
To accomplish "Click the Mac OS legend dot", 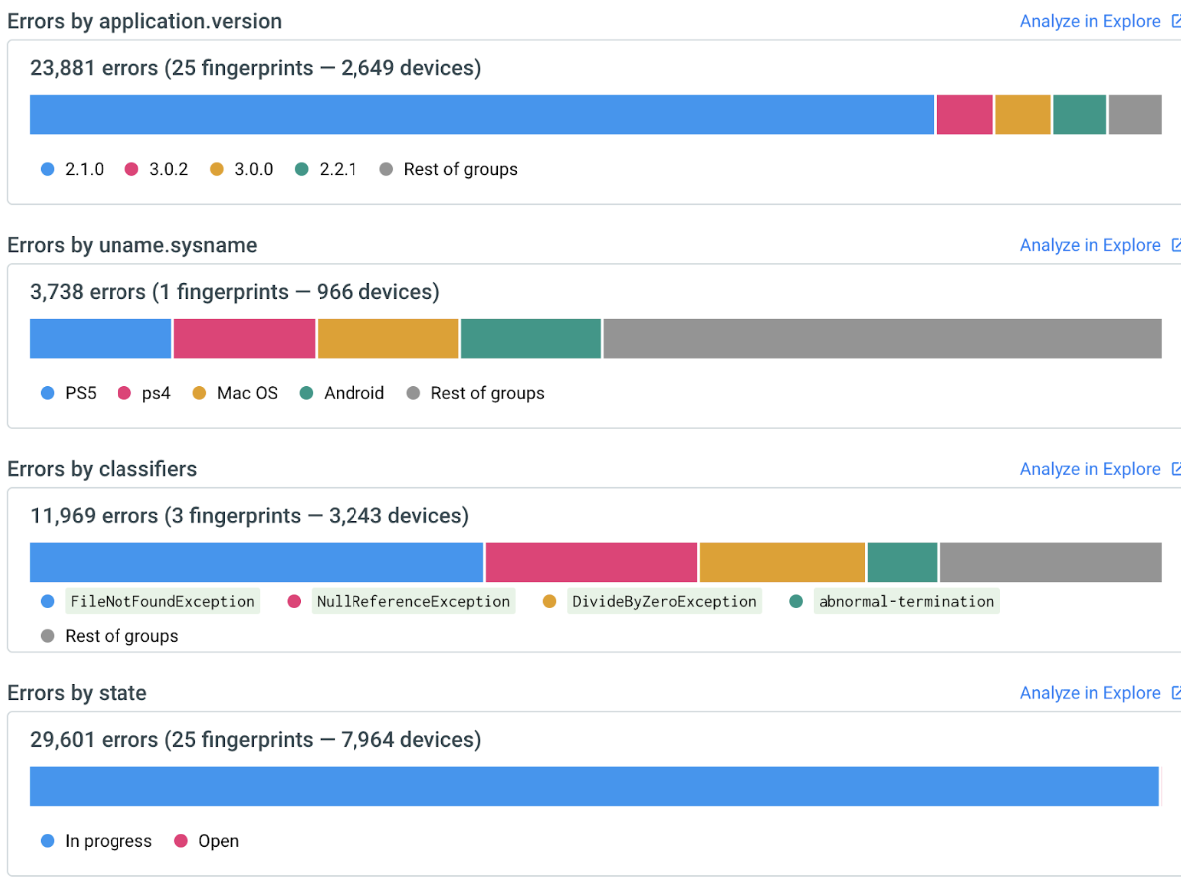I will tap(199, 394).
